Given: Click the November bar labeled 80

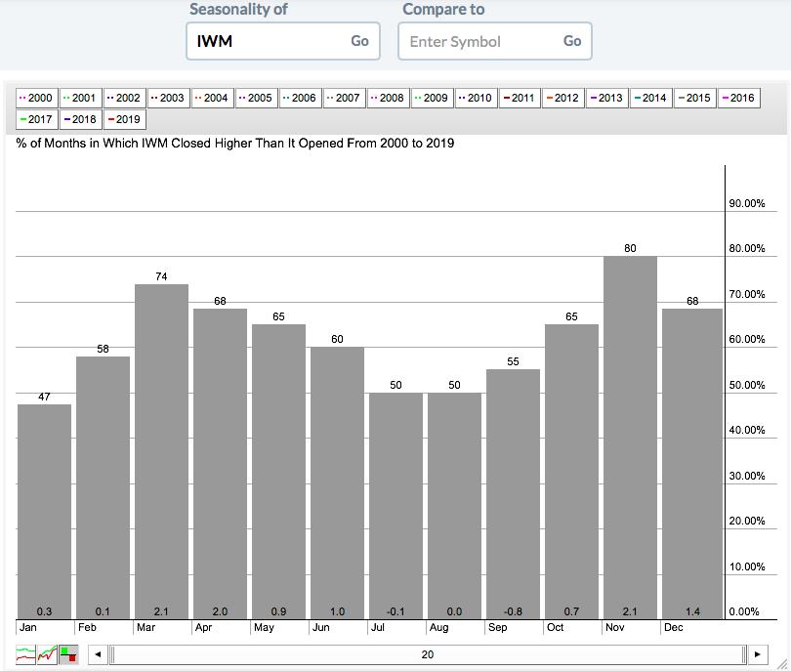Looking at the screenshot, I should pos(630,438).
